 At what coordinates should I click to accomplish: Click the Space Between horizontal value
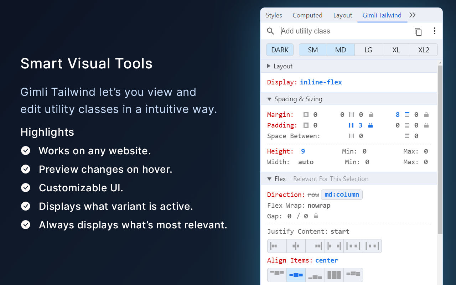[x=361, y=136]
